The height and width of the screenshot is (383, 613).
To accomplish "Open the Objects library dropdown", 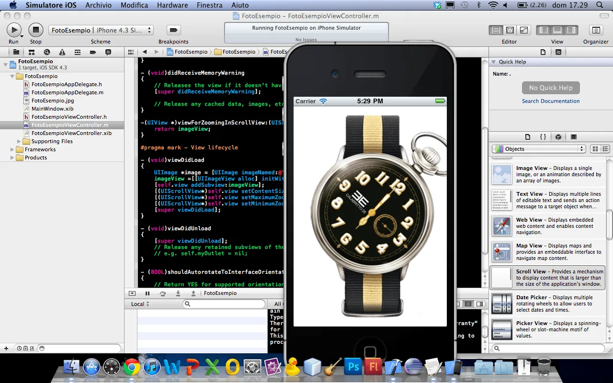I will (x=539, y=149).
